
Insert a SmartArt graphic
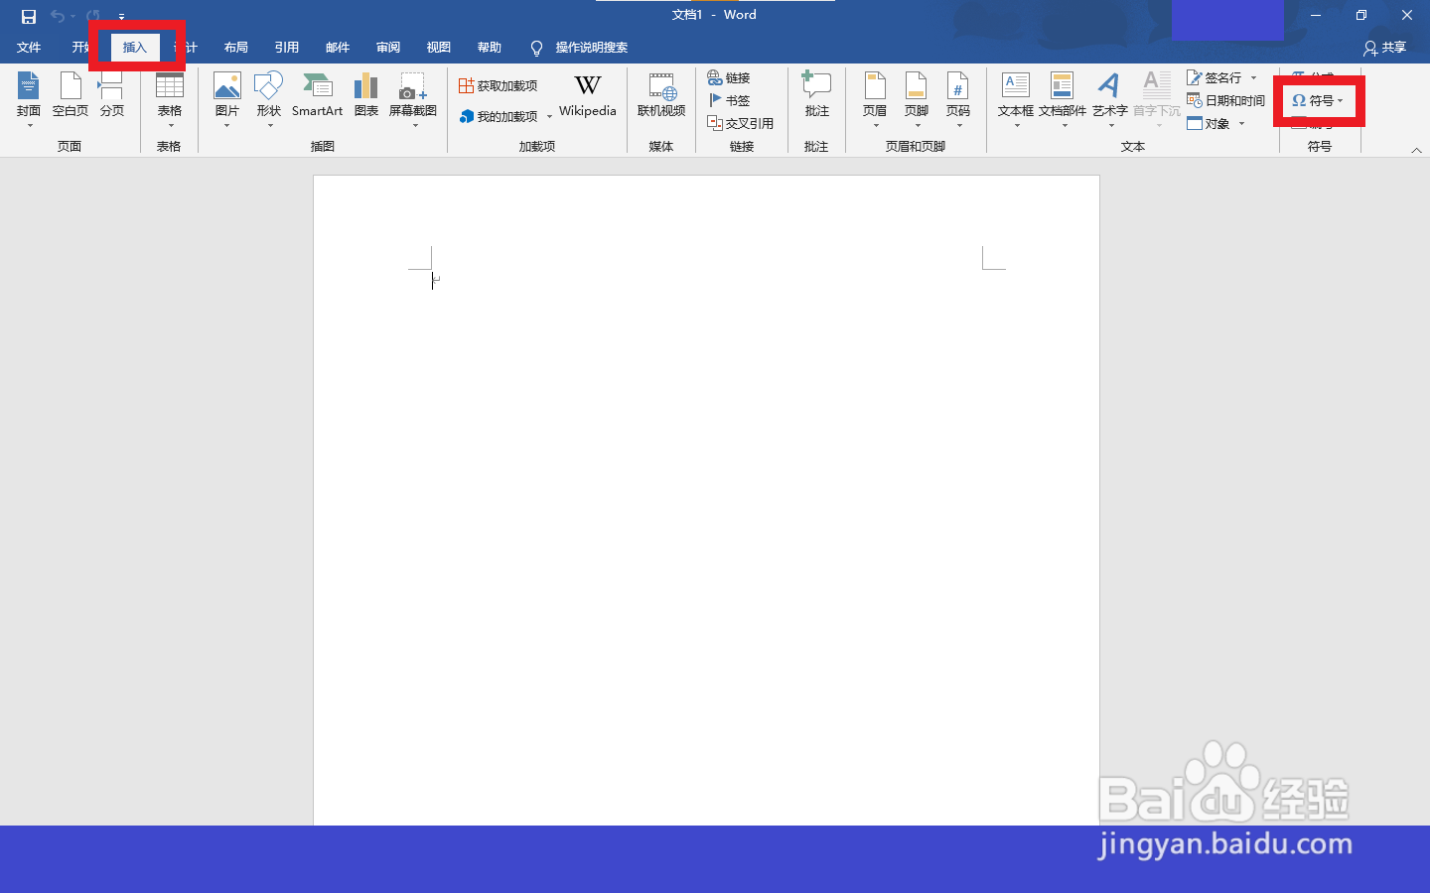pyautogui.click(x=318, y=95)
